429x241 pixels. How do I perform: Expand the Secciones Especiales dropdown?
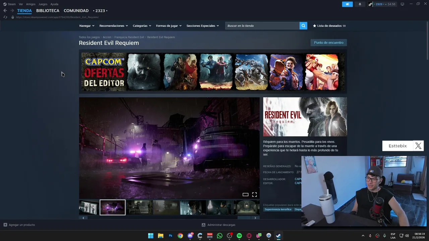[202, 26]
